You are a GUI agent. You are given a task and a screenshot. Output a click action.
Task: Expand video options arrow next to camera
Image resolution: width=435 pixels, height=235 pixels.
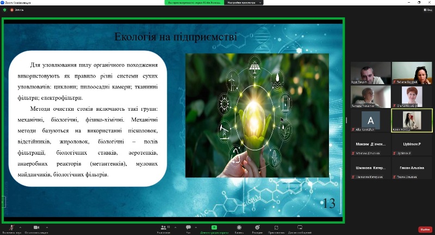tap(47, 227)
